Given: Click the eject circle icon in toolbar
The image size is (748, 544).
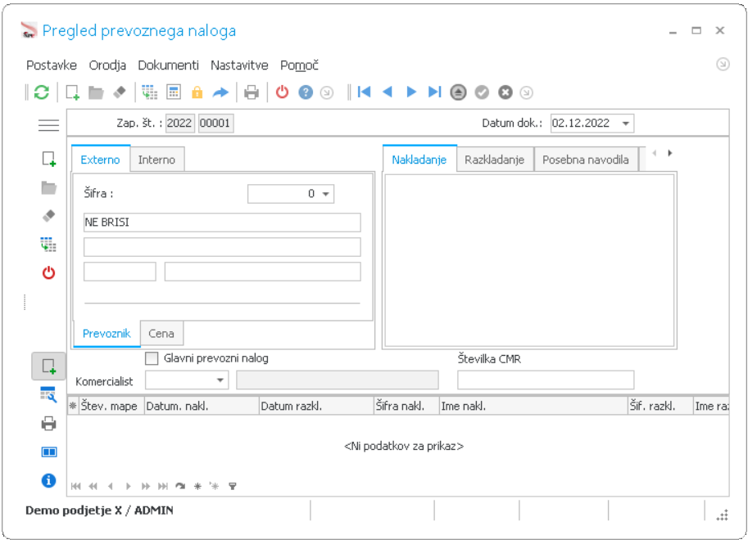Looking at the screenshot, I should tap(458, 92).
